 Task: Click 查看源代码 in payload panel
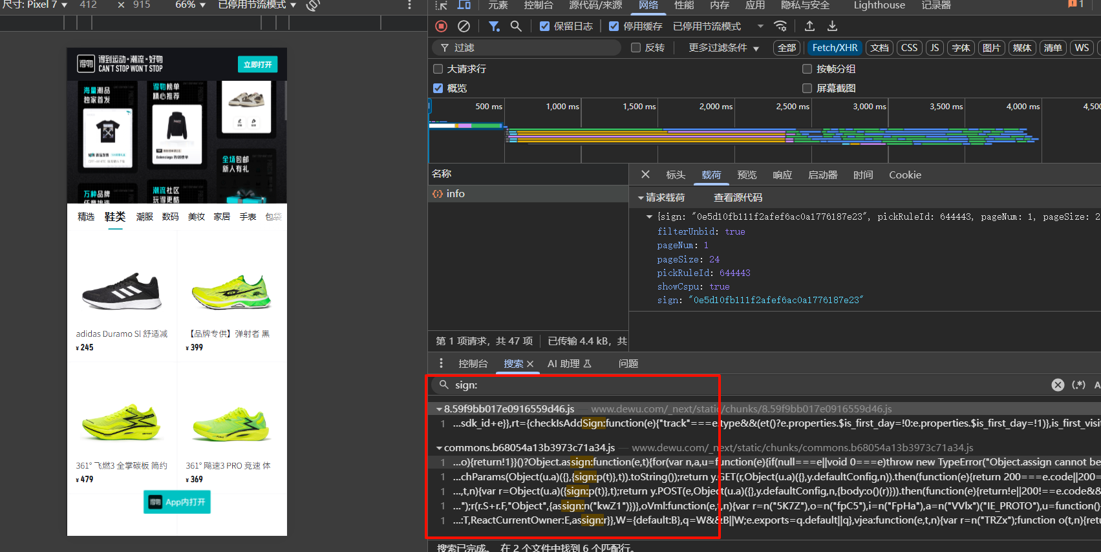pos(738,198)
